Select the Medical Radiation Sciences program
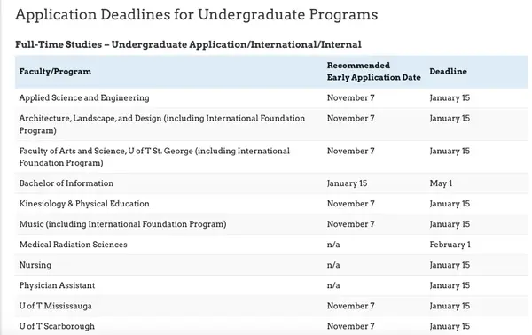The image size is (532, 335). click(73, 245)
